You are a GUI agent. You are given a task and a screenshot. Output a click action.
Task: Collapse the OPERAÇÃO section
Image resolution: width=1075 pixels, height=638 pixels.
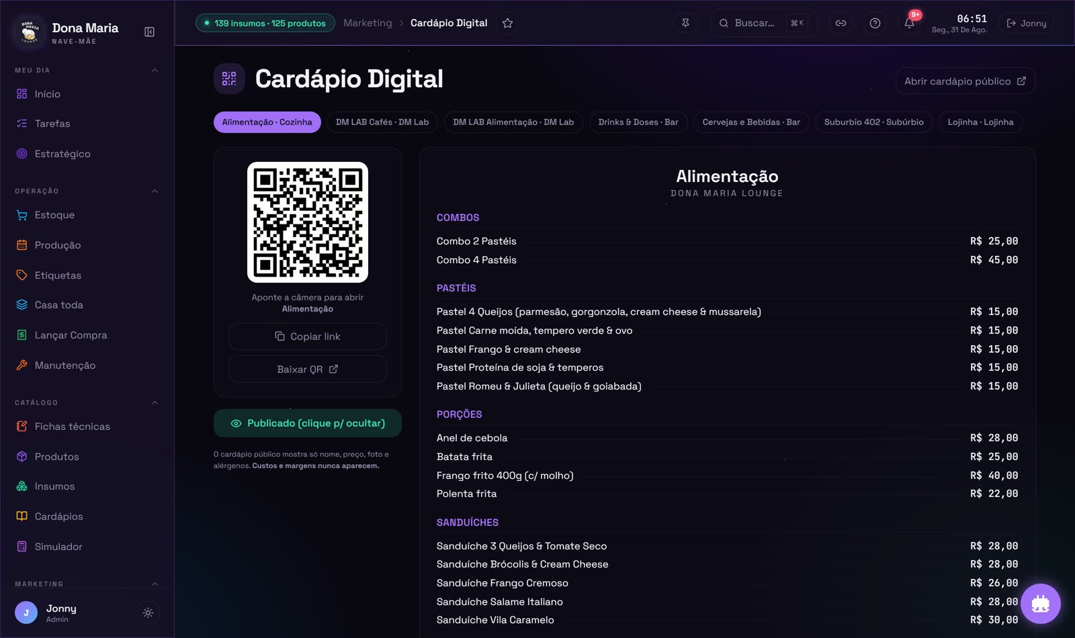pyautogui.click(x=155, y=191)
